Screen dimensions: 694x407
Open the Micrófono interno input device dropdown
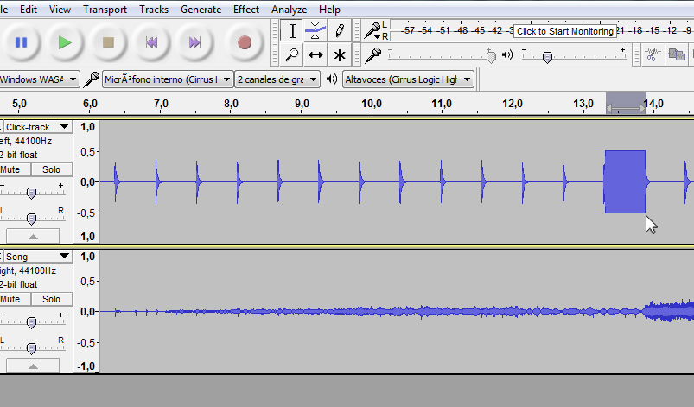pyautogui.click(x=168, y=79)
